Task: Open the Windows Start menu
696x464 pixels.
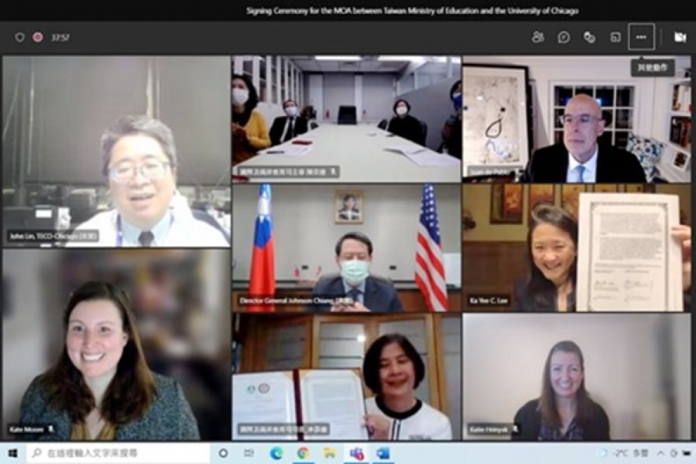Action: (13, 453)
